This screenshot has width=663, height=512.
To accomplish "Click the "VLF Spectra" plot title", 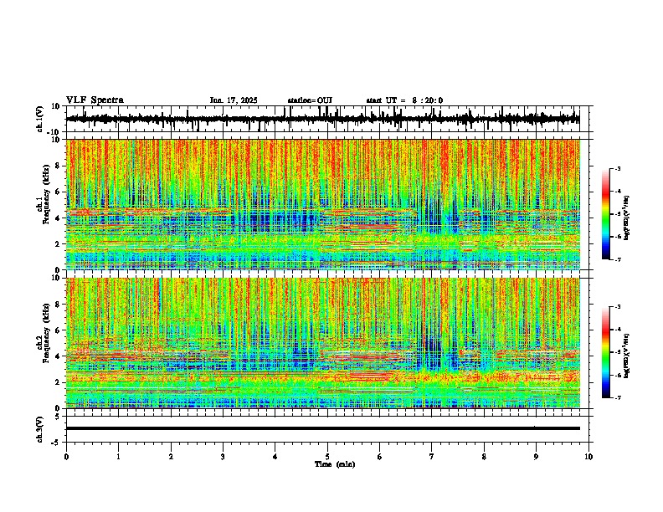I will click(x=95, y=100).
